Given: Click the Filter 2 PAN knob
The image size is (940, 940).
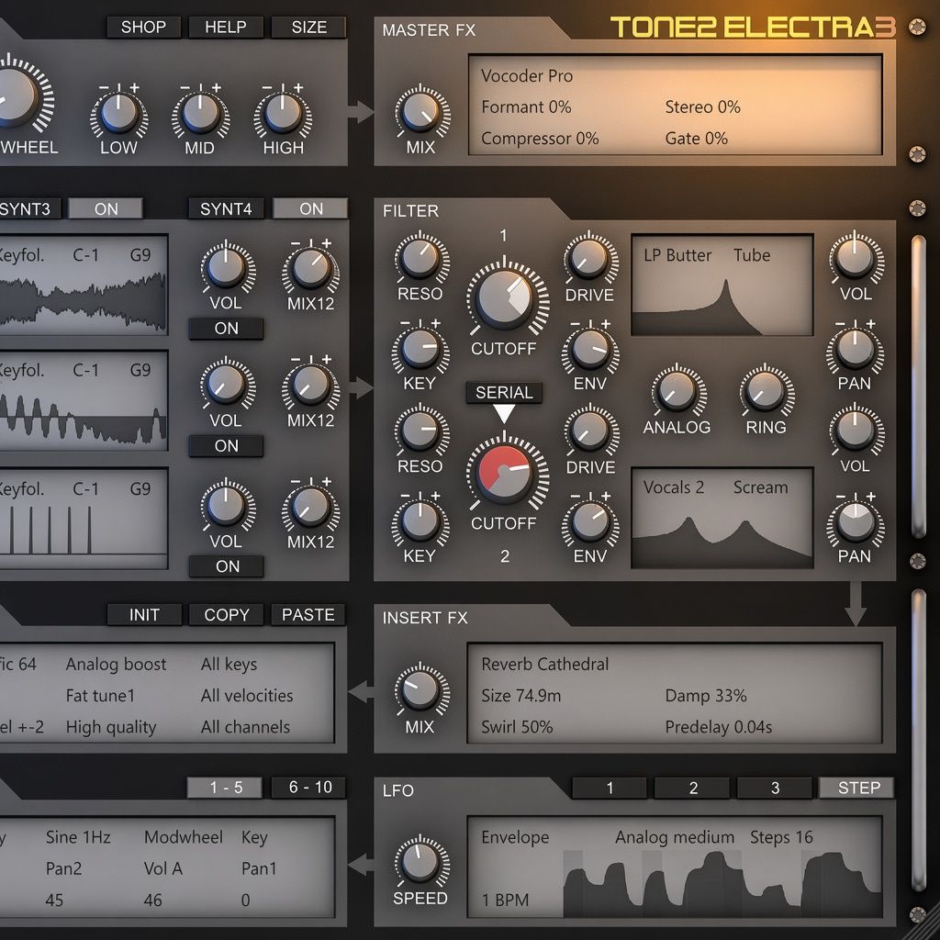Looking at the screenshot, I should (855, 521).
